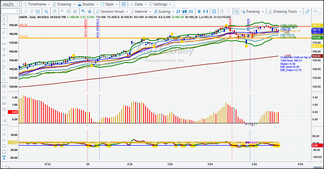324x169 pixels.
Task: Click the calendar grid icon in second toolbar
Action: pyautogui.click(x=38, y=11)
